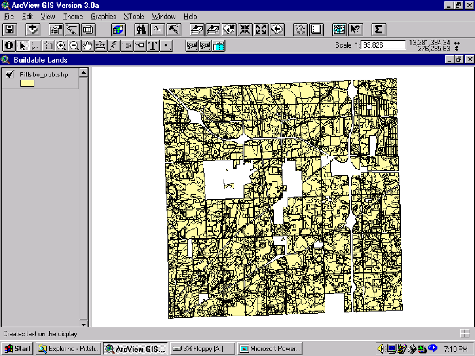This screenshot has height=356, width=475.
Task: Click the legend scrollbar down arrow
Action: [x=83, y=324]
